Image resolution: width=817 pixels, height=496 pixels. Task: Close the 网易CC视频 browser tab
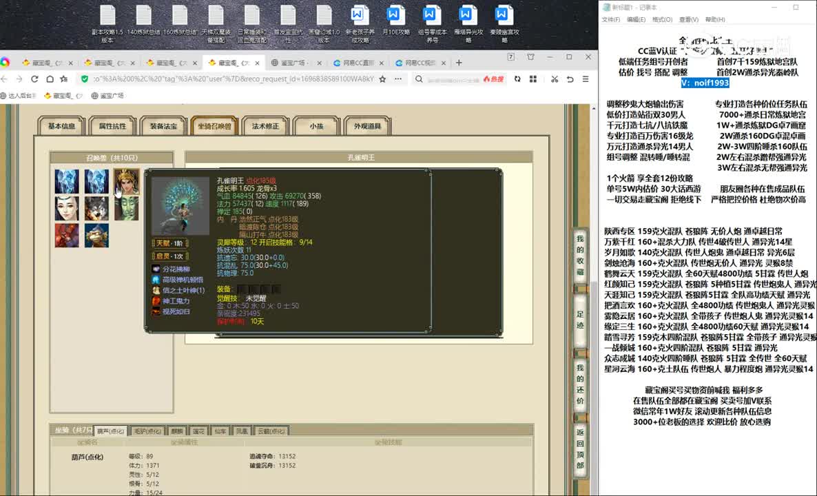tap(444, 63)
